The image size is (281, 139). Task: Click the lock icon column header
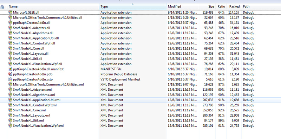(2, 7)
